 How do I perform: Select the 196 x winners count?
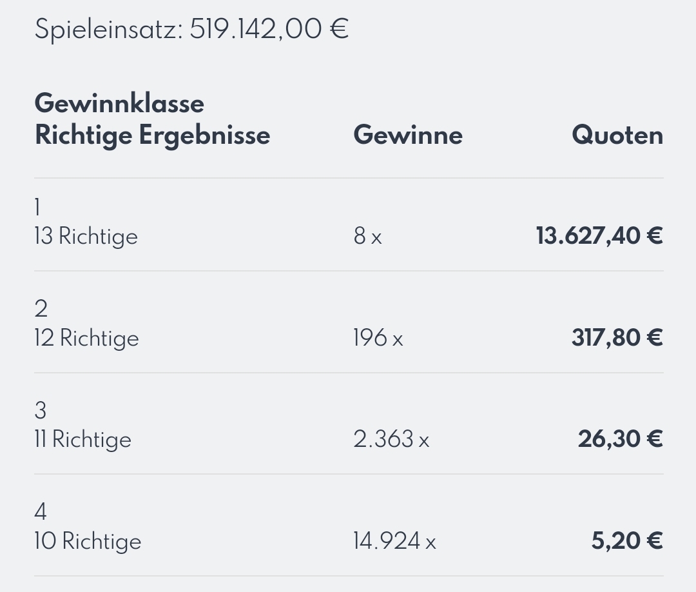click(x=378, y=338)
